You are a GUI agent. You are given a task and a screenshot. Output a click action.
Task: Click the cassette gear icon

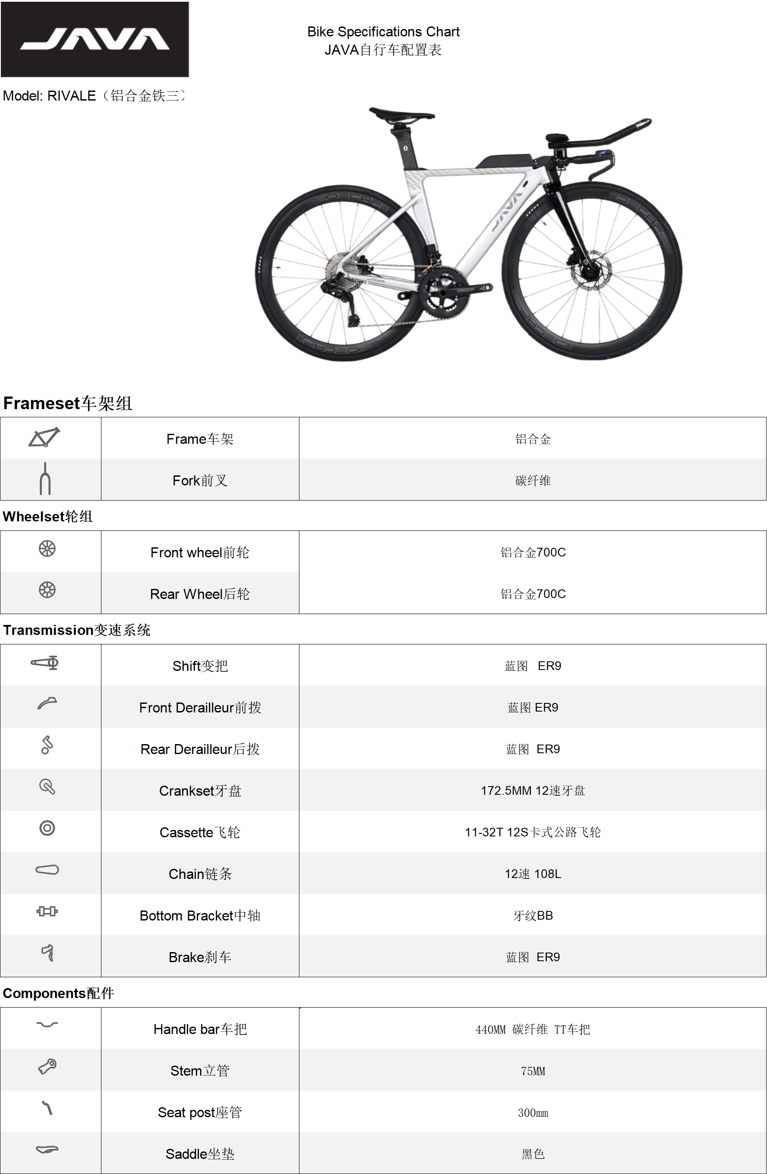[x=47, y=828]
